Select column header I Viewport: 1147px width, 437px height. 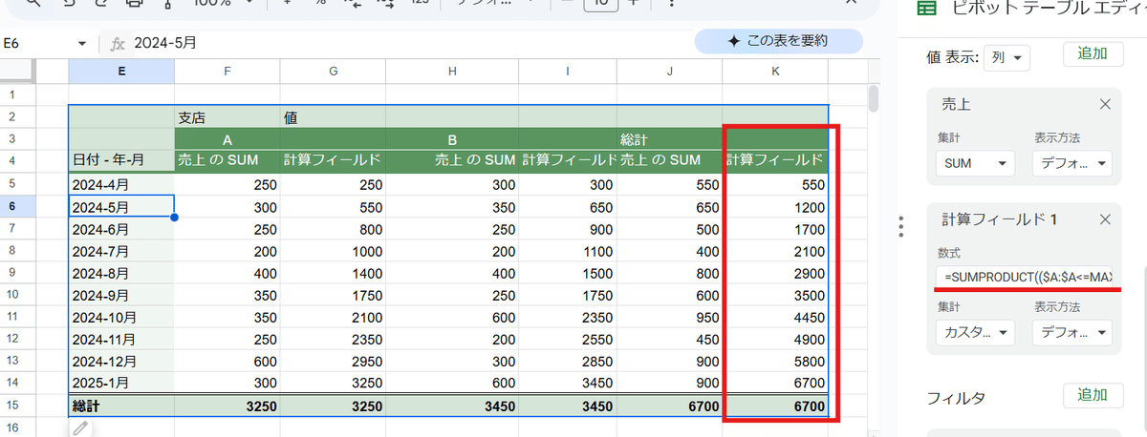pyautogui.click(x=568, y=71)
